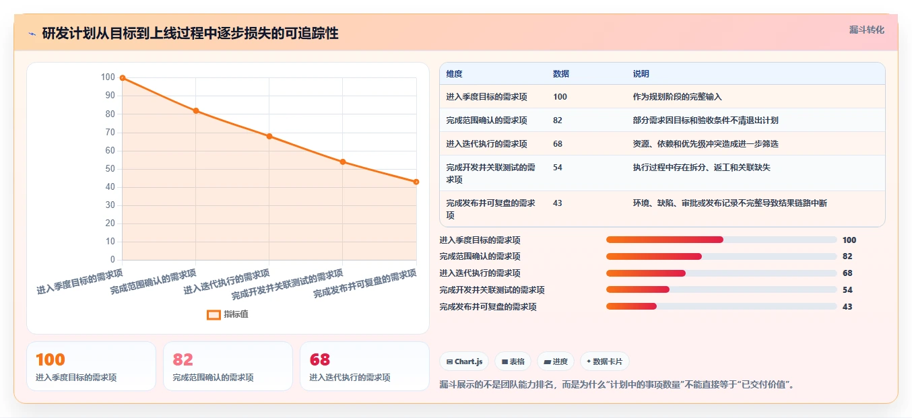Click the number 54 beside its progress bar
This screenshot has width=912, height=418.
847,290
